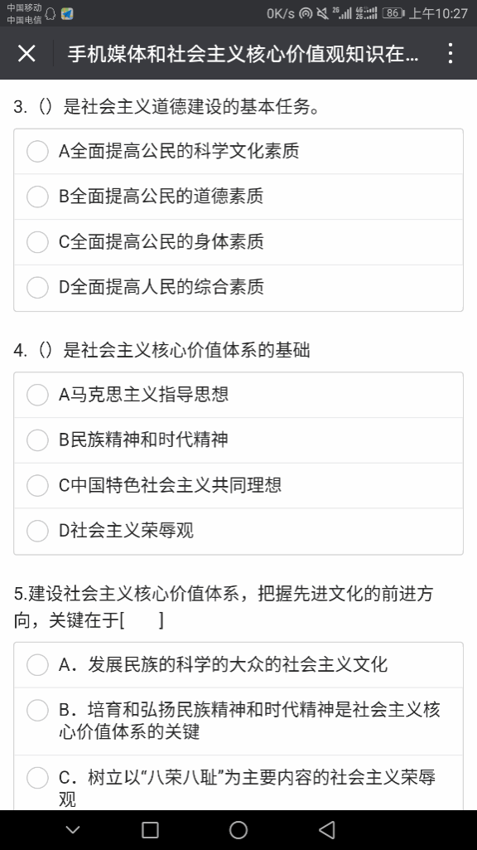Close the quiz page with X icon
The width and height of the screenshot is (477, 850).
(26, 54)
